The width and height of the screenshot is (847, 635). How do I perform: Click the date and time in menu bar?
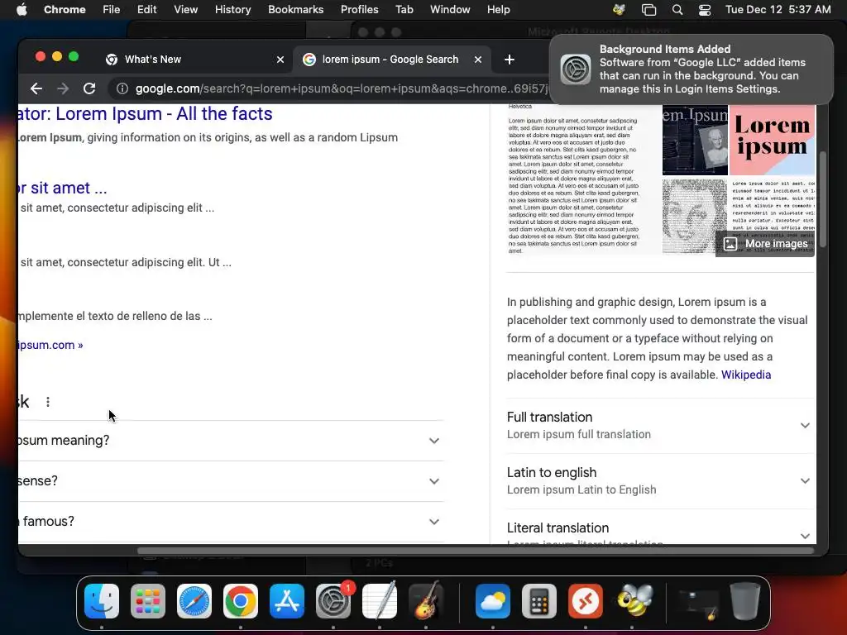778,10
